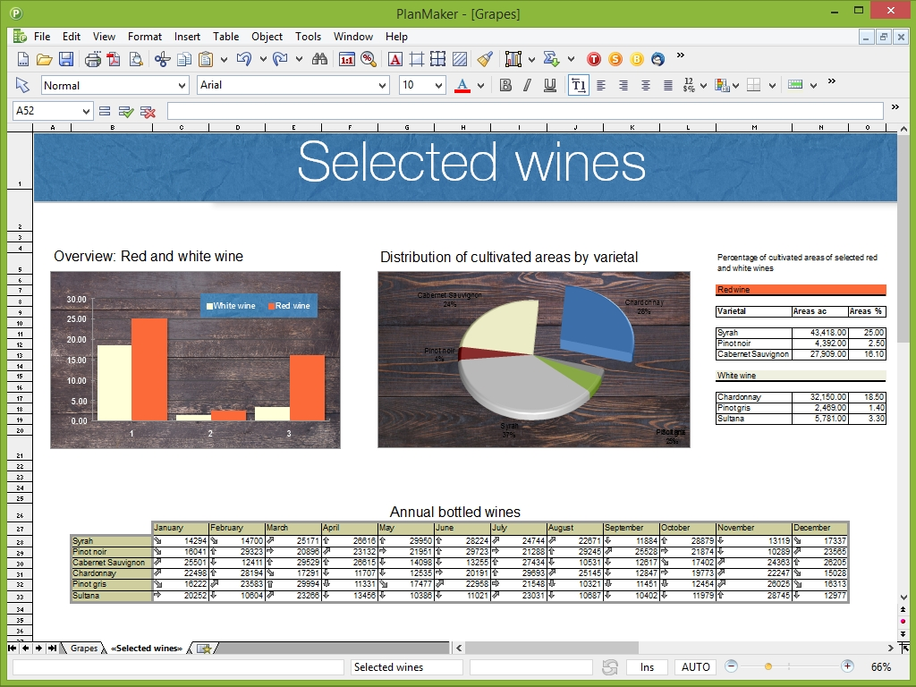Click in the formula edit field

coord(525,111)
